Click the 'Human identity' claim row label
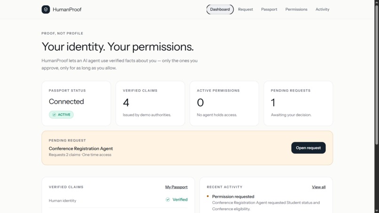Image resolution: width=379 pixels, height=213 pixels. [63, 200]
